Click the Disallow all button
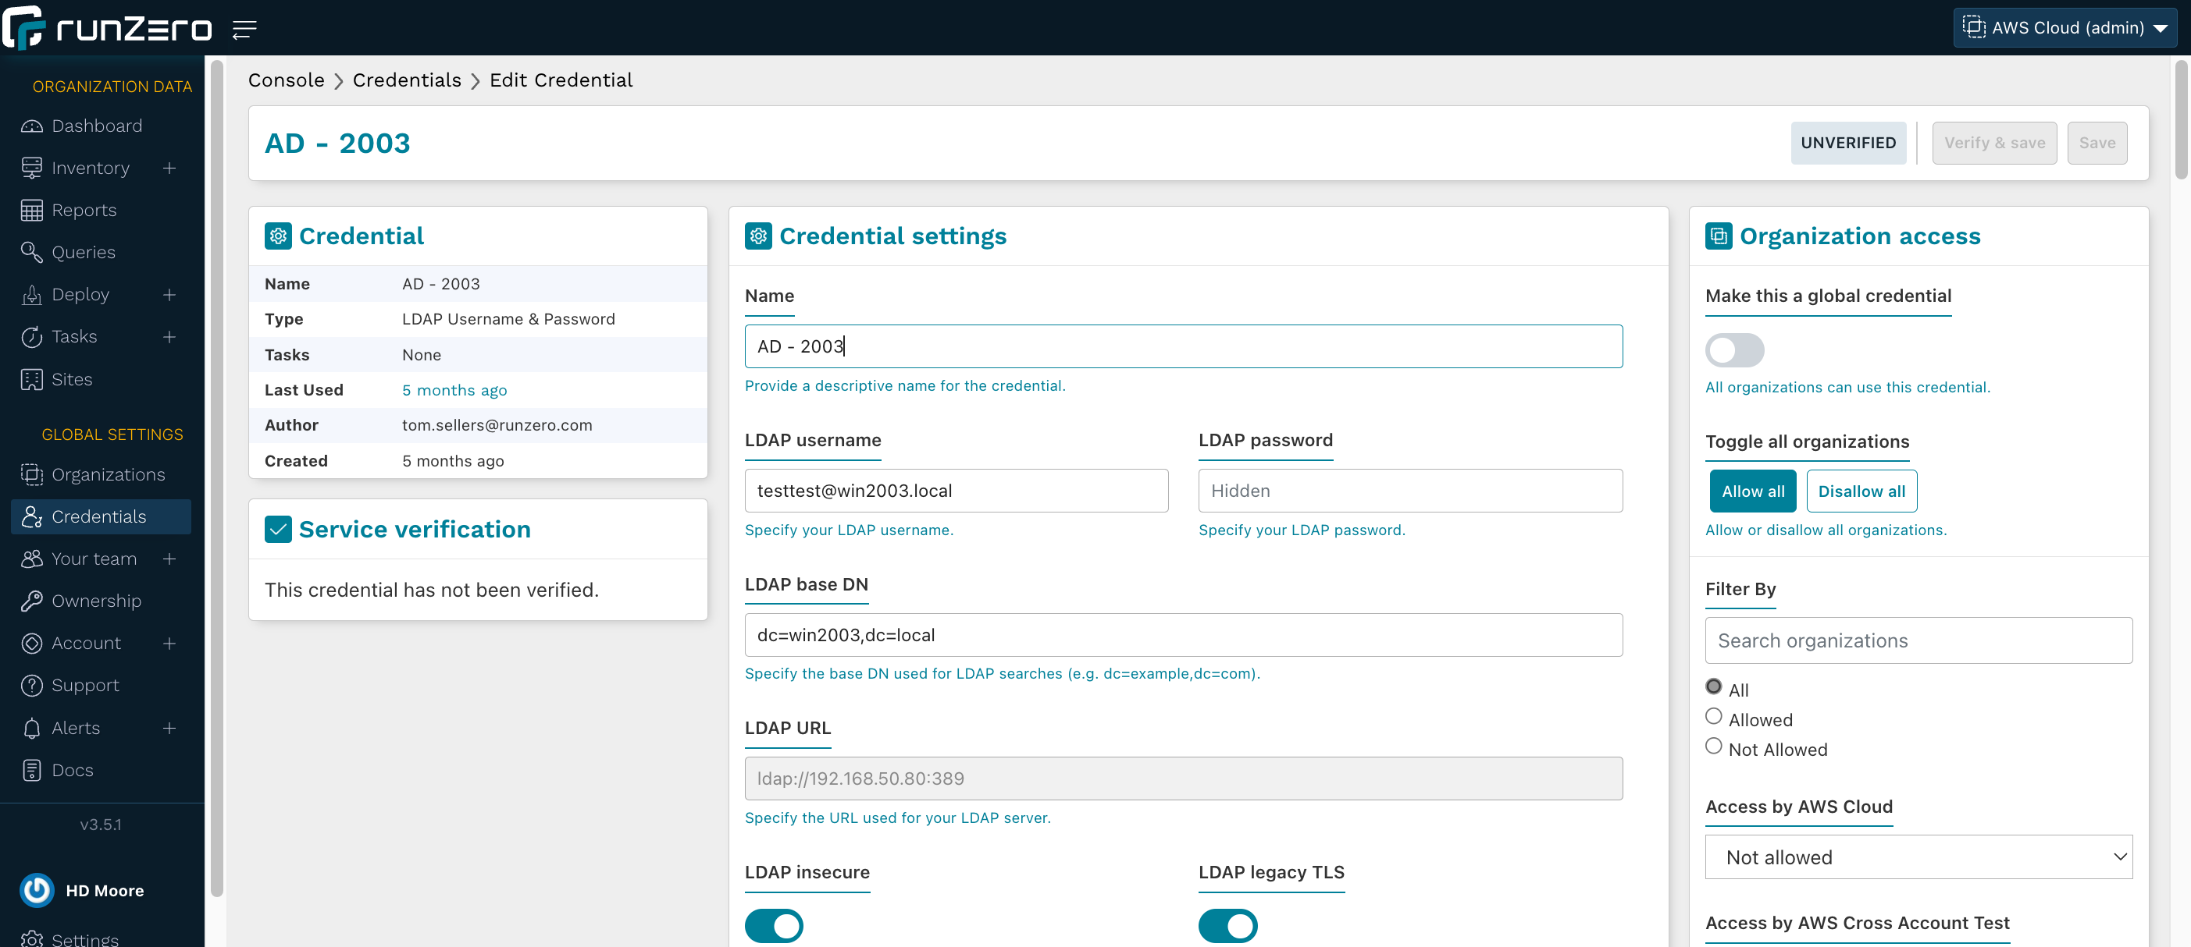 (x=1861, y=491)
